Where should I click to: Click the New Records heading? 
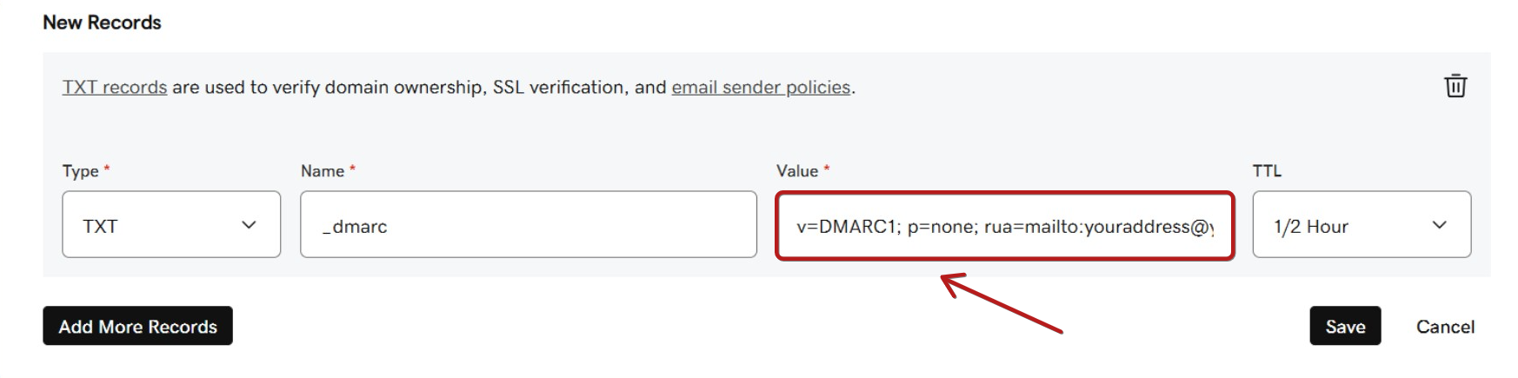point(102,23)
